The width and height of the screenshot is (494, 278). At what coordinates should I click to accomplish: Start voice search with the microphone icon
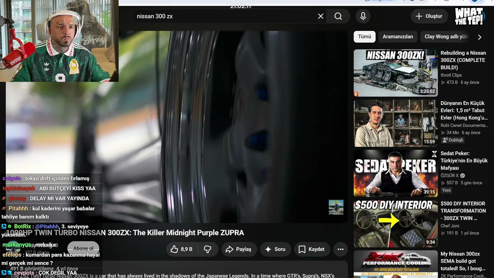point(363,16)
